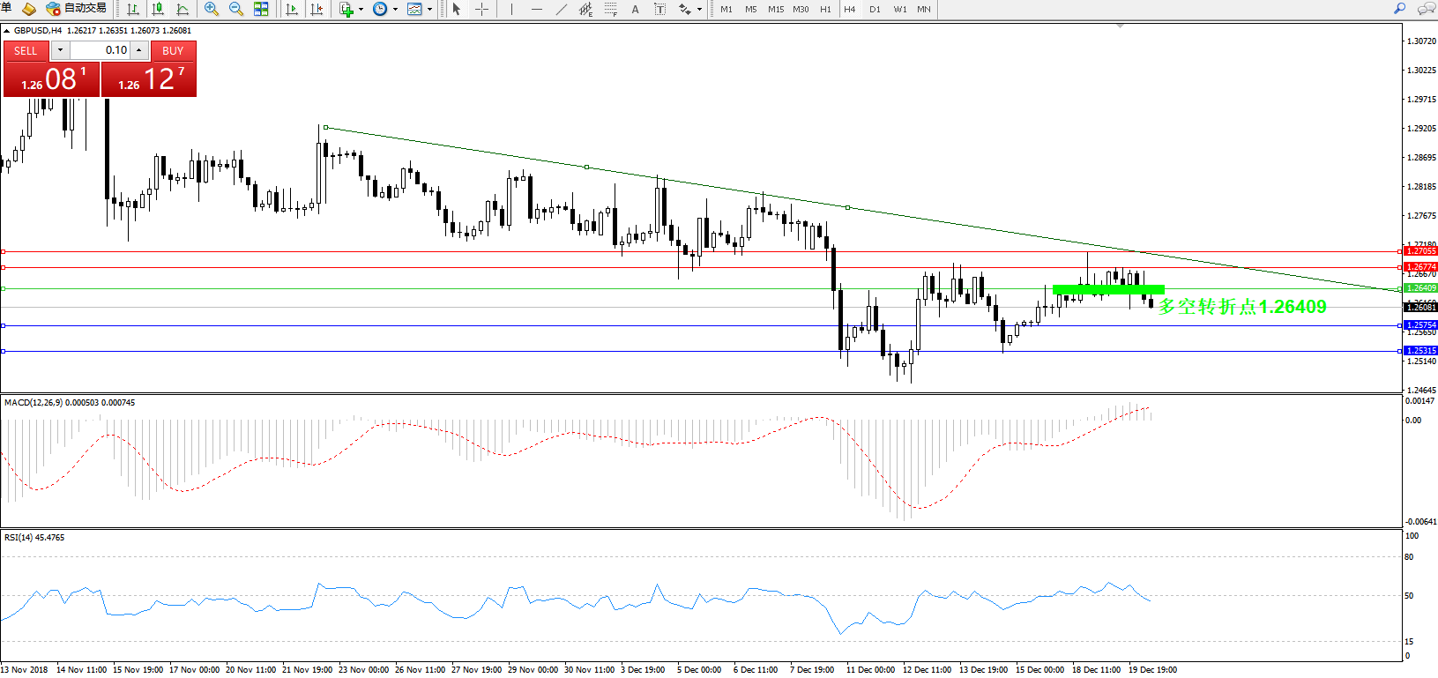Image resolution: width=1438 pixels, height=678 pixels.
Task: Select the bar chart display icon
Action: pos(133,9)
